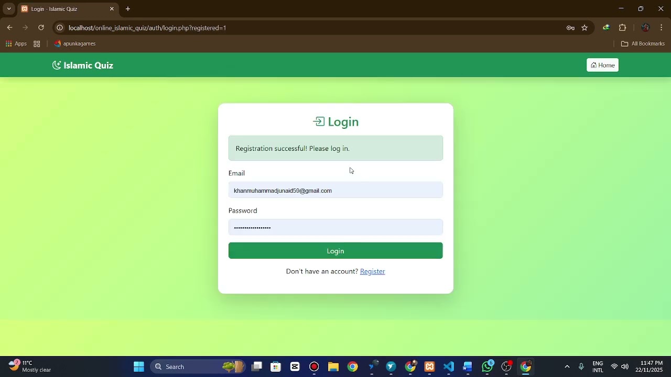Open the Windows Start menu
The image size is (671, 377).
click(139, 367)
